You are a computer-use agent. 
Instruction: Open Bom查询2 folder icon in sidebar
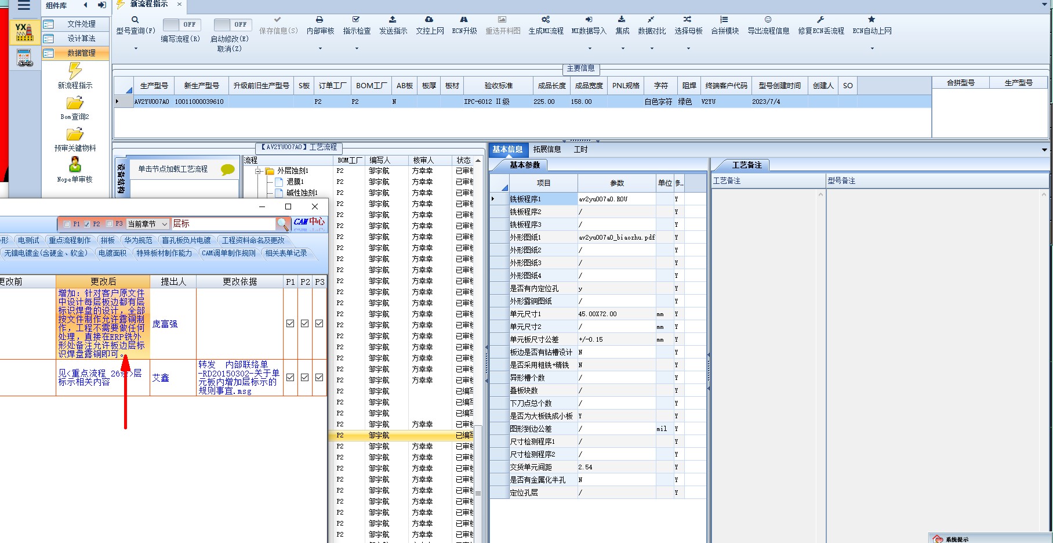[x=75, y=104]
